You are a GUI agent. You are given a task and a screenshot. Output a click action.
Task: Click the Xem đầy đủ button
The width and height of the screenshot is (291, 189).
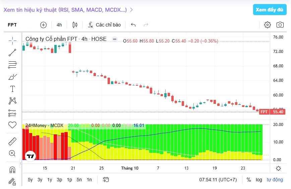[270, 10]
